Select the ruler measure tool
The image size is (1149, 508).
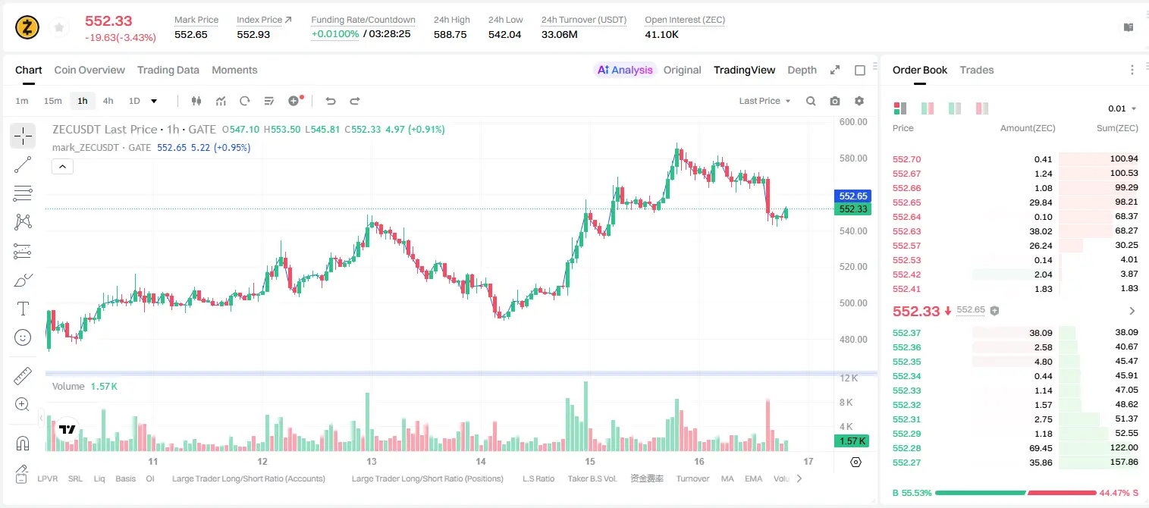click(x=23, y=376)
